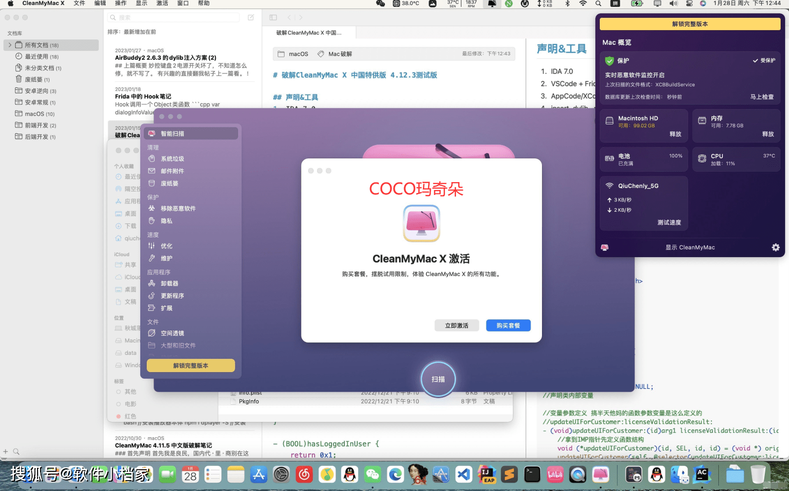Open AirBuddy2 2.6.3 note in list

[183, 62]
